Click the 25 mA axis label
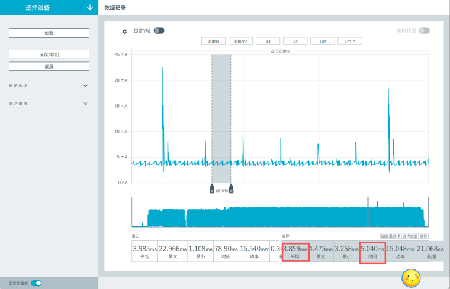This screenshot has width=450, height=289. (121, 54)
